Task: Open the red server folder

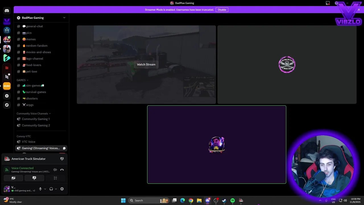Action: [x=7, y=68]
